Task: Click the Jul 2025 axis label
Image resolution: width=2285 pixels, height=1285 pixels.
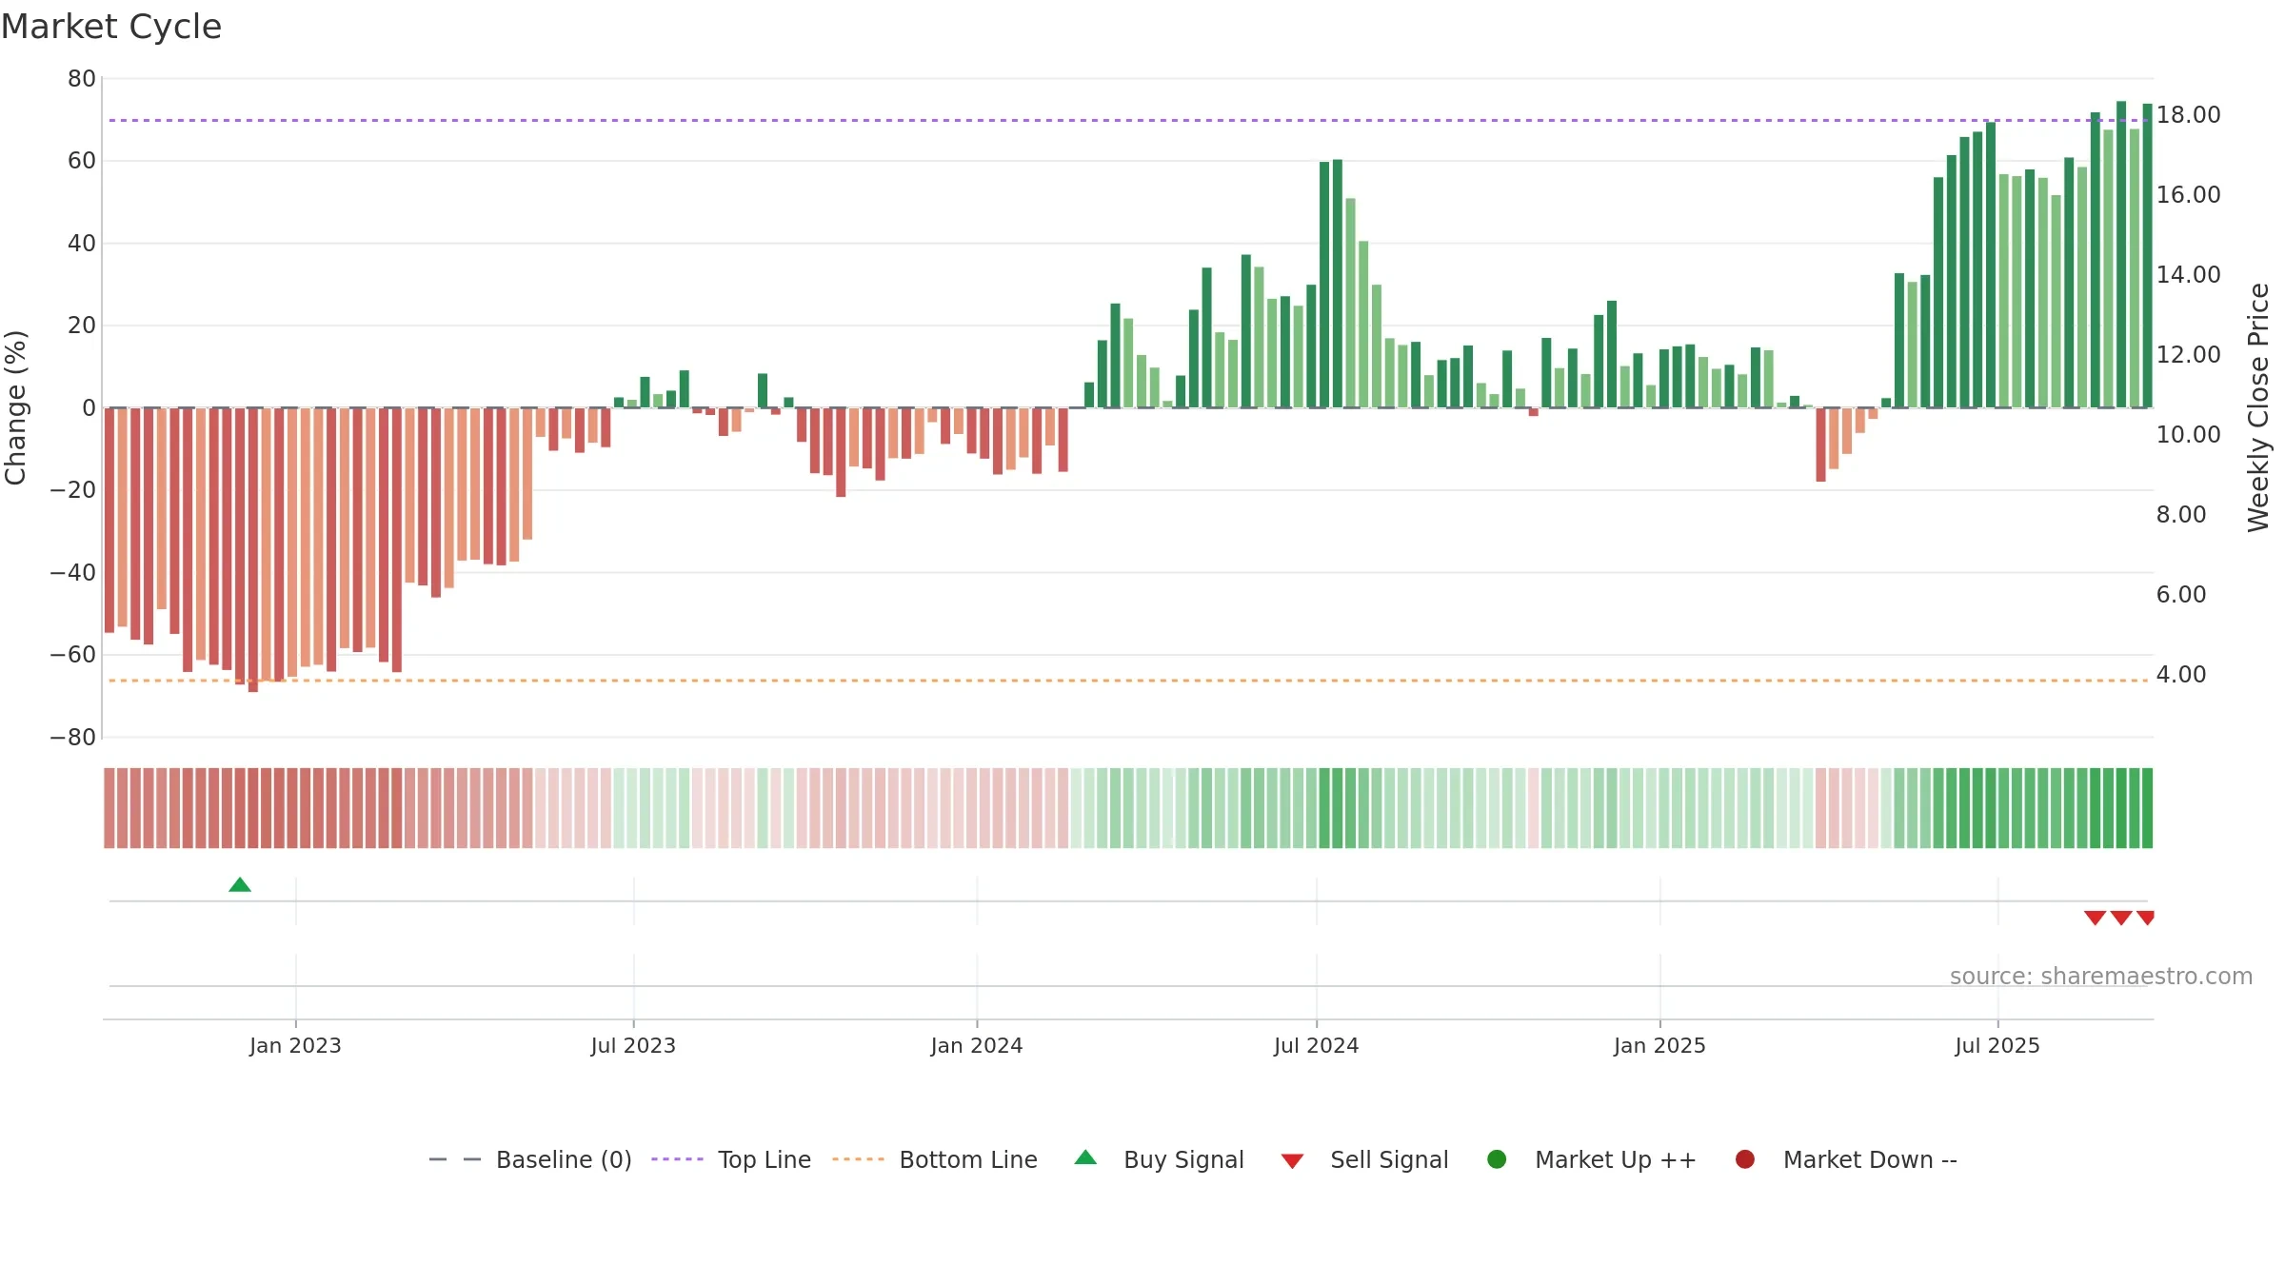Action: (x=1997, y=1046)
